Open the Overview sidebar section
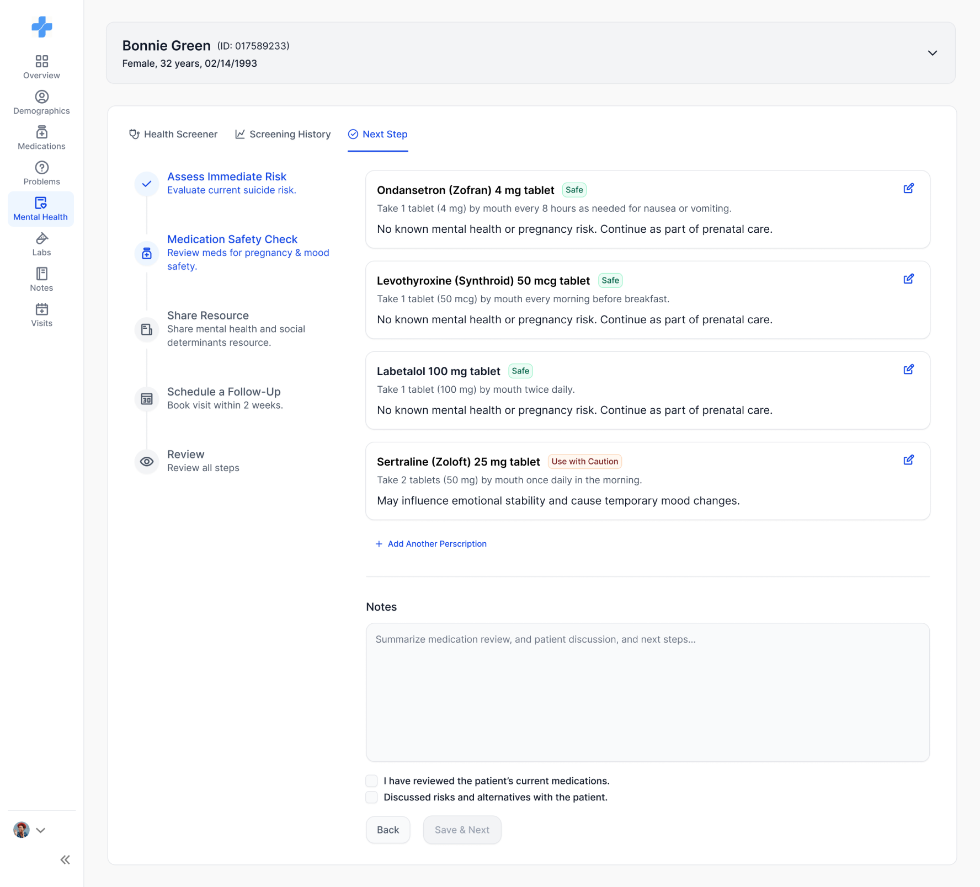Screen dimensions: 980x887 coord(41,67)
